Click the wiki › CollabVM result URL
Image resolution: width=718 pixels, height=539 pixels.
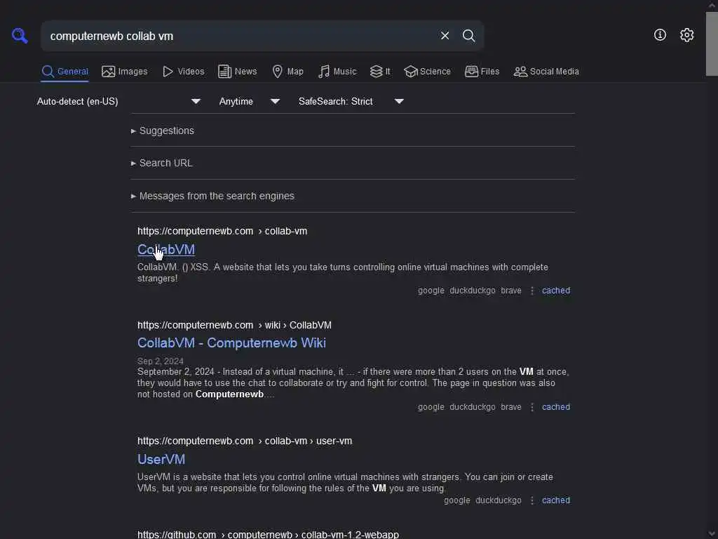[234, 325]
